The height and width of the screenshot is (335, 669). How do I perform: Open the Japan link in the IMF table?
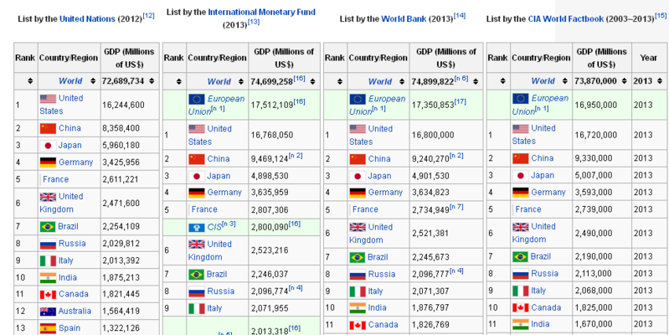[x=219, y=176]
